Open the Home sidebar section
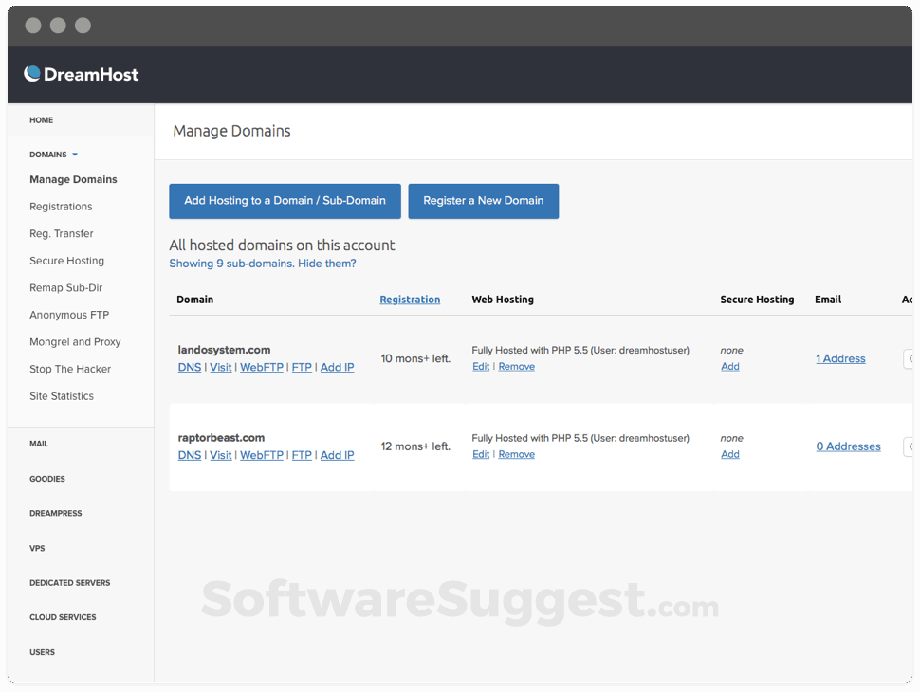This screenshot has width=920, height=692. point(41,119)
